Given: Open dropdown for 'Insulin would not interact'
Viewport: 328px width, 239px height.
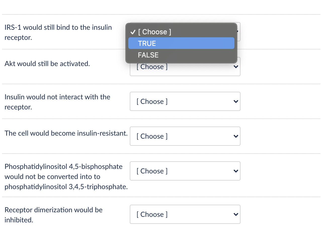Looking at the screenshot, I should click(x=185, y=101).
